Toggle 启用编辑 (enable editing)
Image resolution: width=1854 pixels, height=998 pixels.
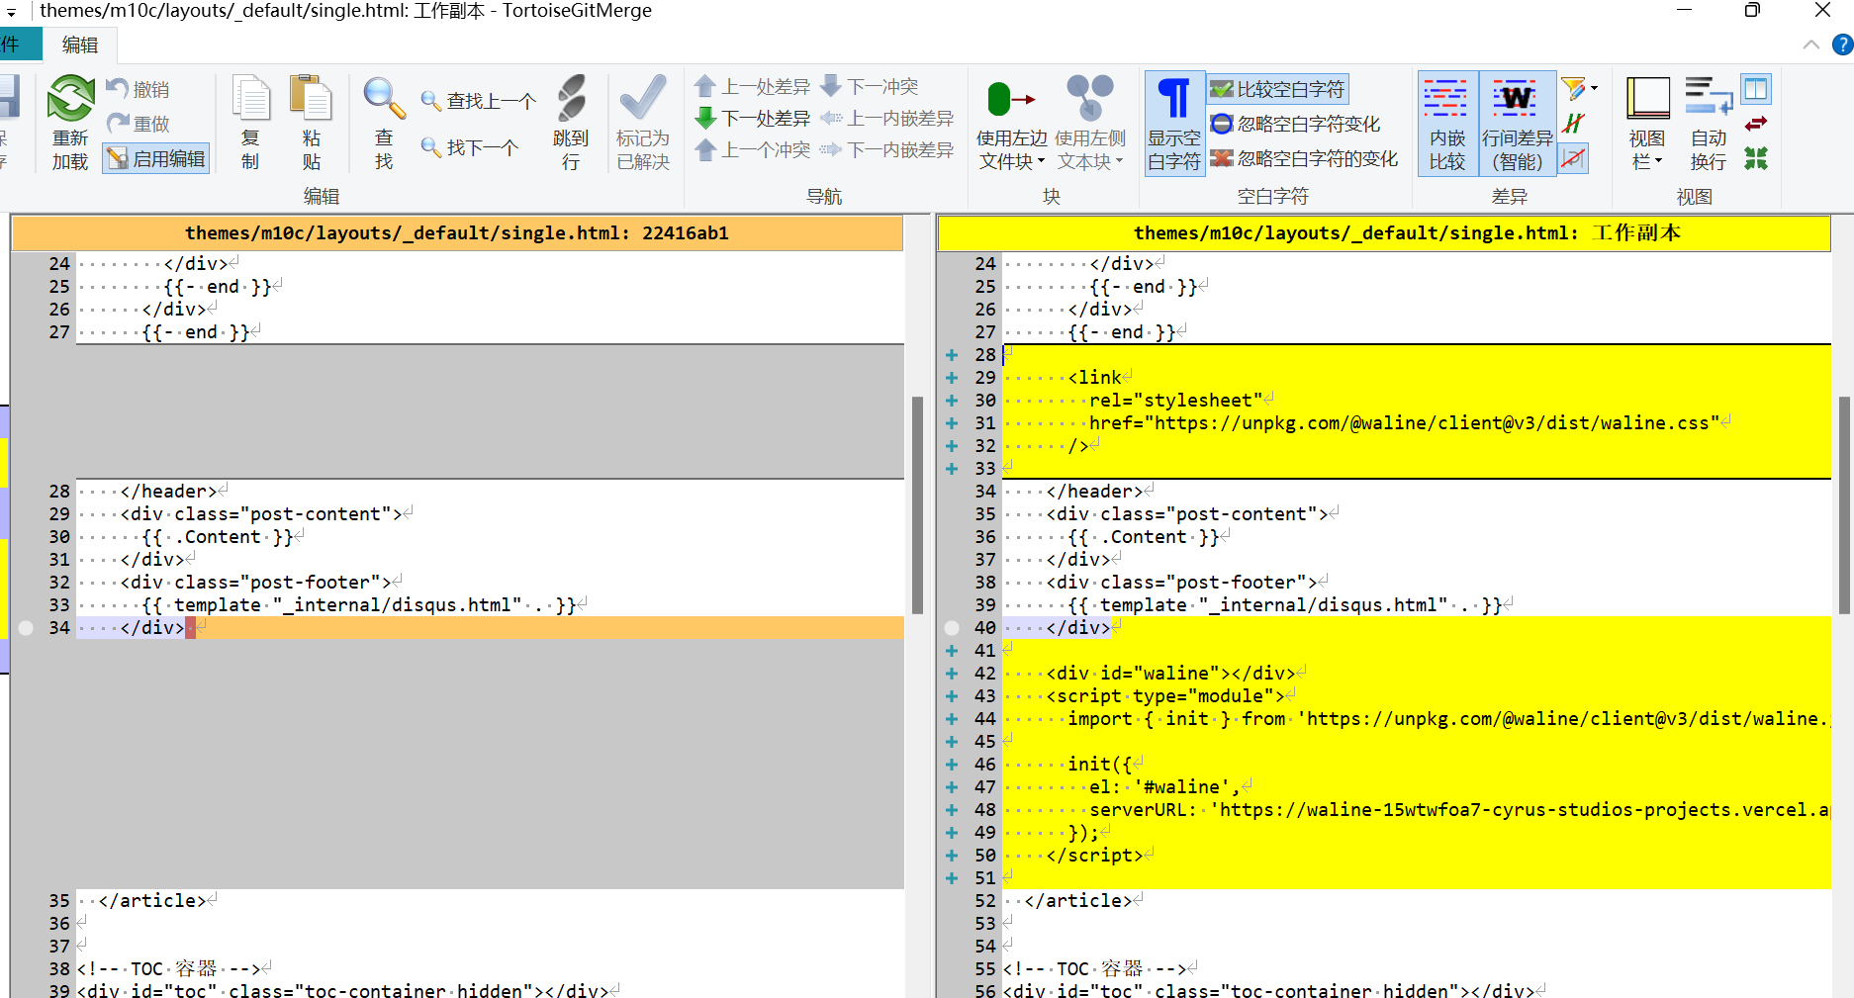(x=156, y=158)
